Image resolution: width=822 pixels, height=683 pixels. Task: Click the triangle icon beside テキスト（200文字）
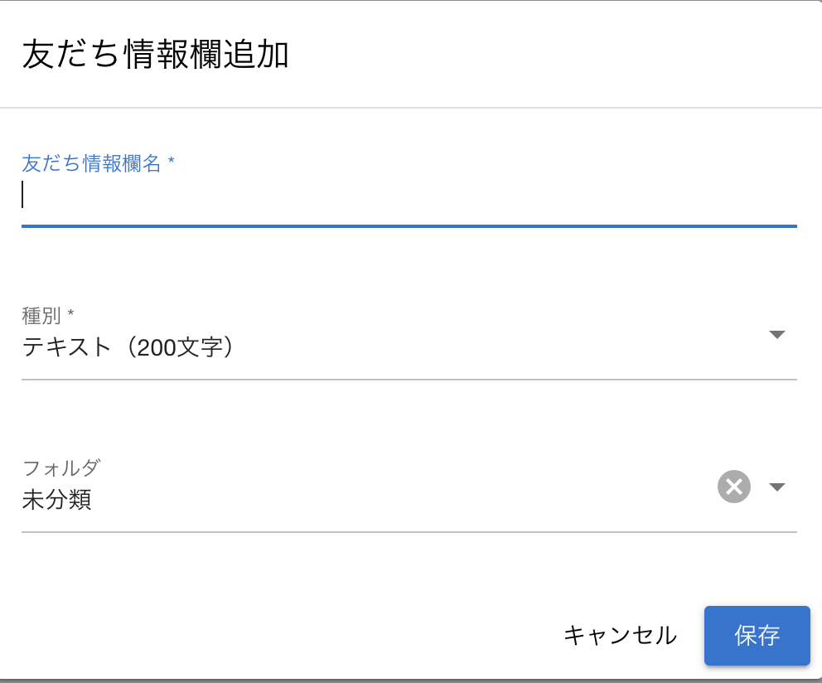[776, 335]
